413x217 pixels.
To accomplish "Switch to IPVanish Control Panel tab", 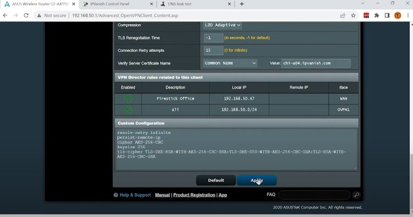I will [117, 4].
